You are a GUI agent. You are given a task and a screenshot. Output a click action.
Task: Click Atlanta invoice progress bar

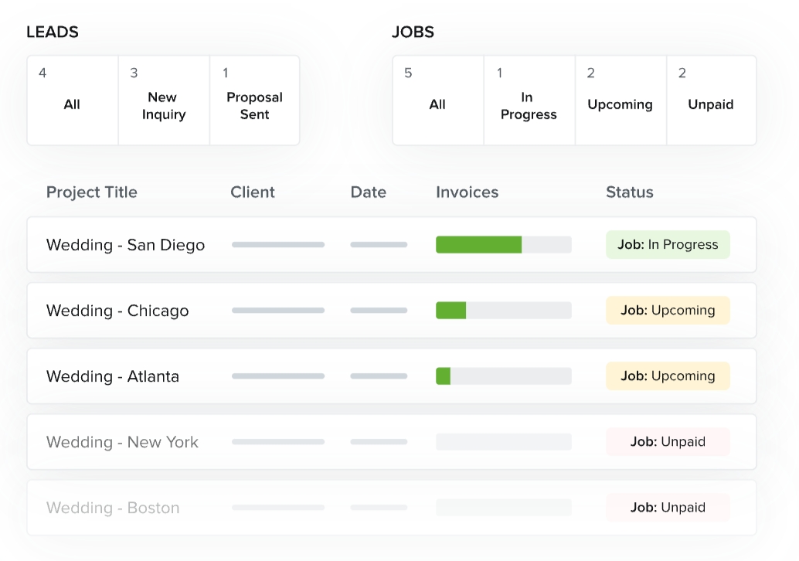tap(503, 376)
